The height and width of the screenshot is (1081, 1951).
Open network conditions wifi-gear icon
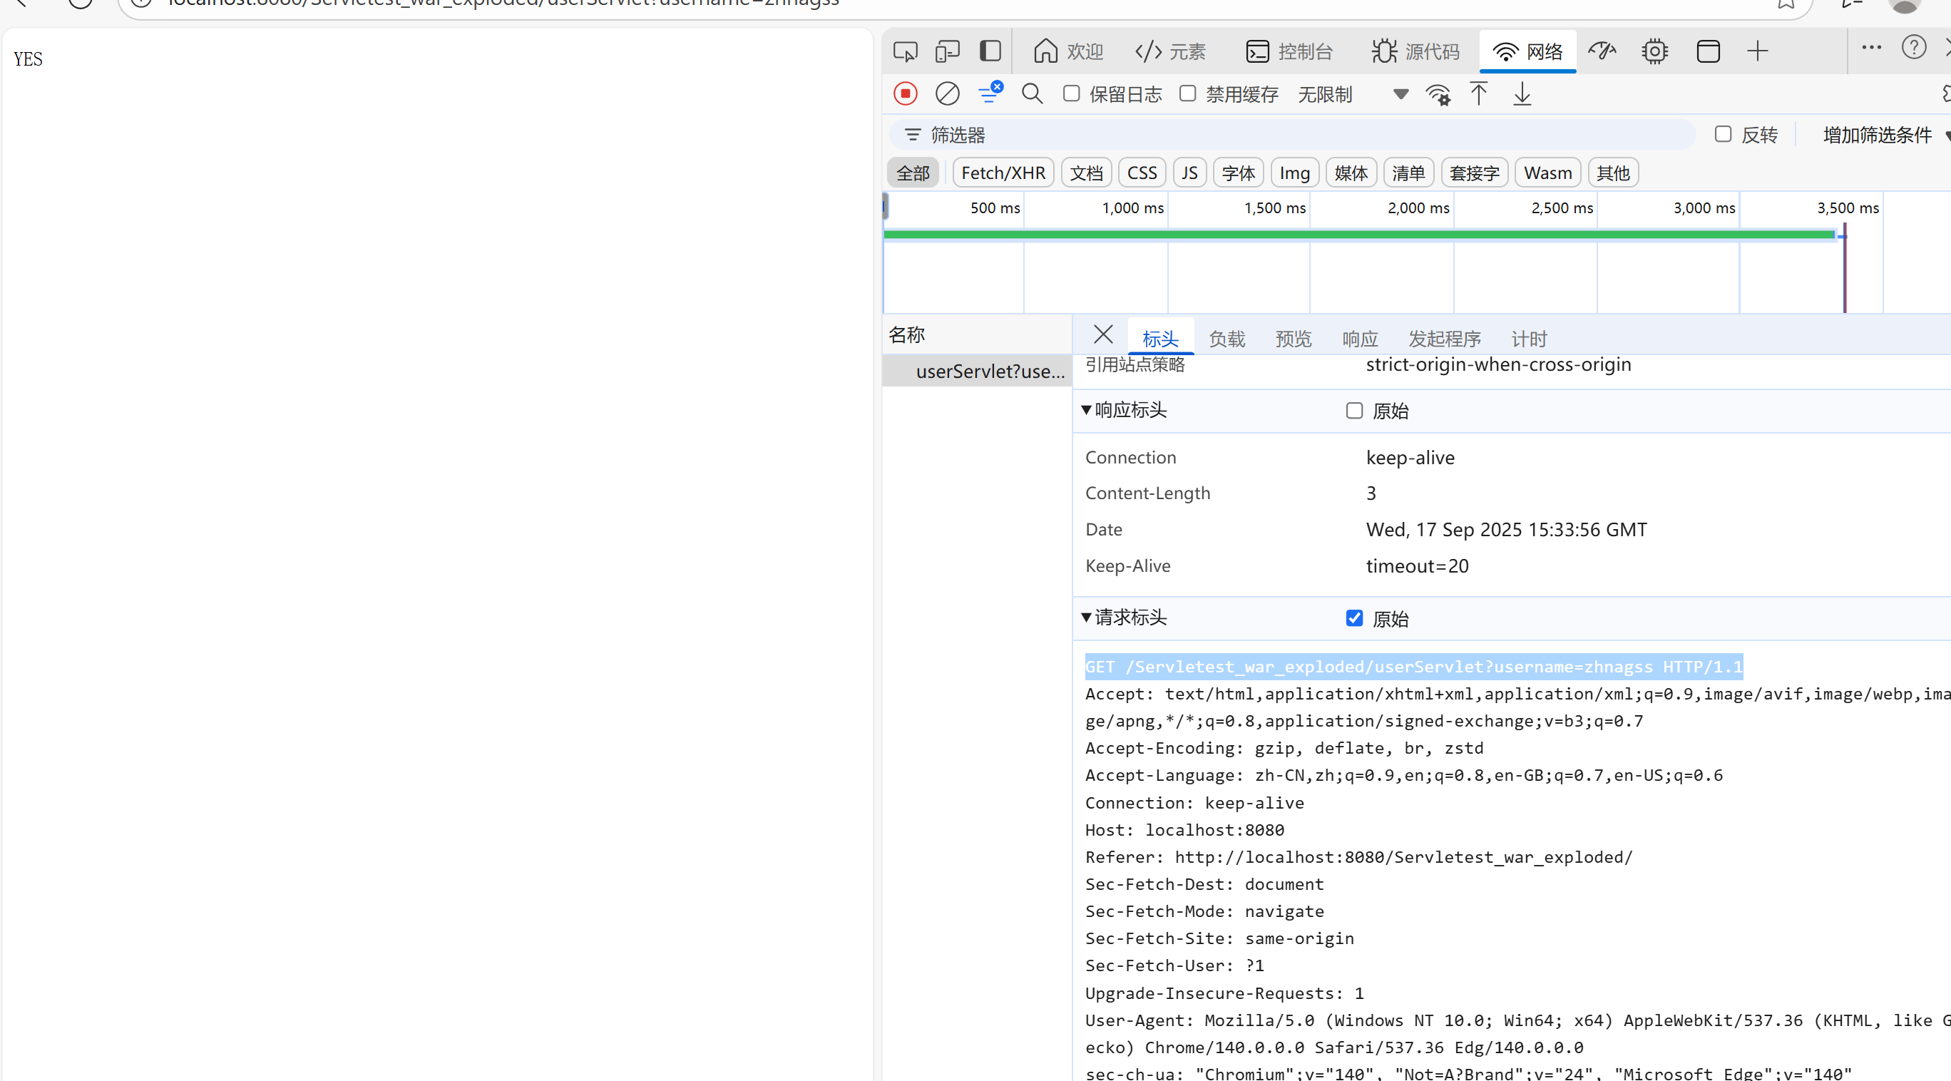coord(1438,94)
